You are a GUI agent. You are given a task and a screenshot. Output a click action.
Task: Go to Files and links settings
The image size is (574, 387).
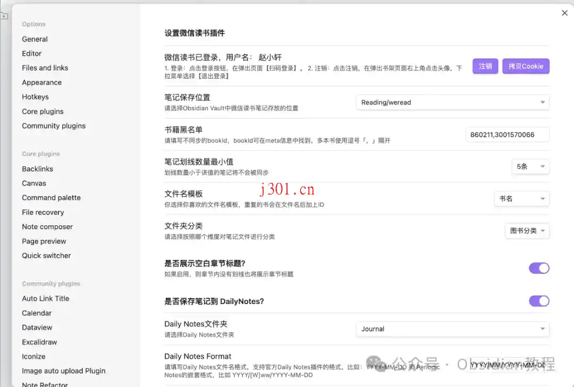(x=45, y=68)
